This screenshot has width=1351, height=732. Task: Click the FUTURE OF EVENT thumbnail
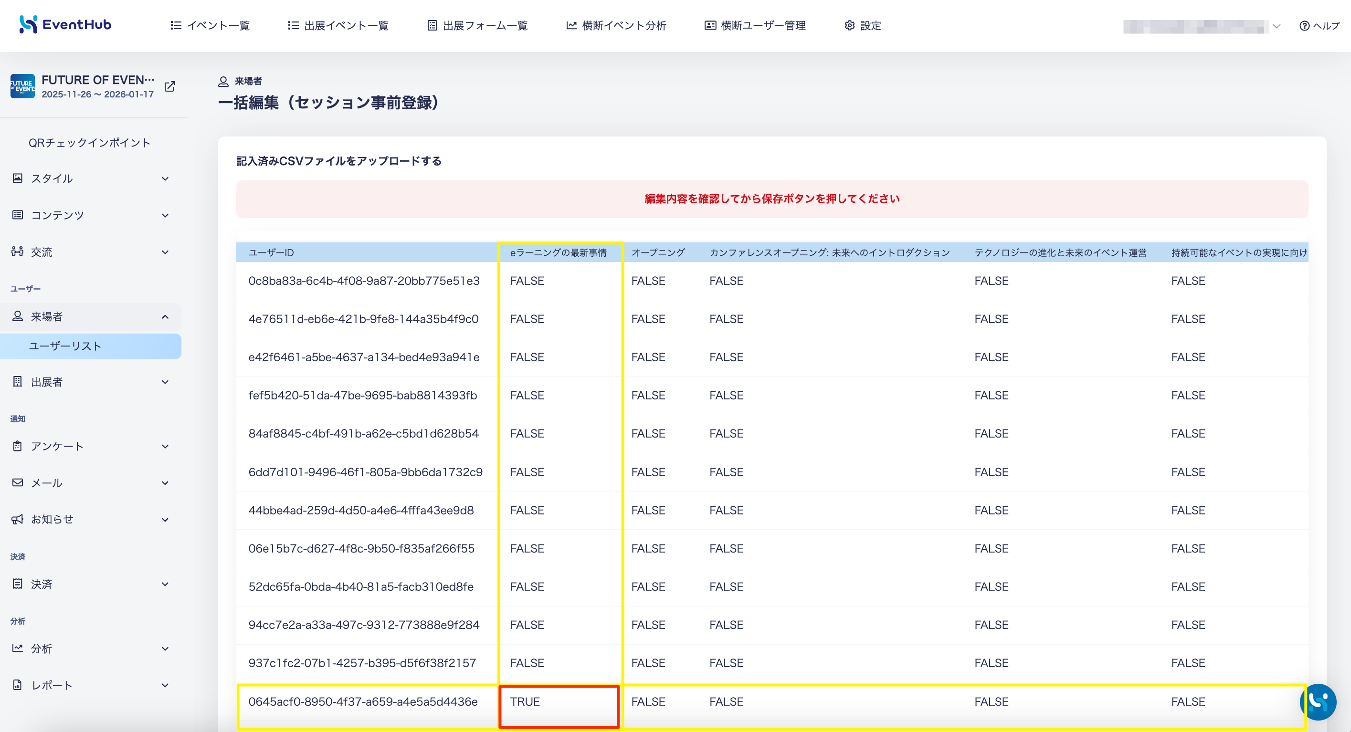22,86
